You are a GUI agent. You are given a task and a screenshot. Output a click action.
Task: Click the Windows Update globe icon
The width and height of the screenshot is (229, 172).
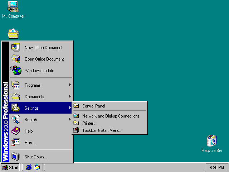pyautogui.click(x=16, y=70)
